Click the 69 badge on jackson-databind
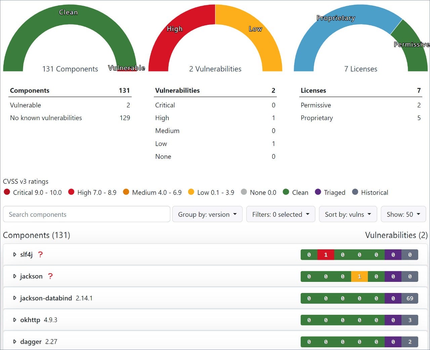This screenshot has width=430, height=350. (x=410, y=298)
